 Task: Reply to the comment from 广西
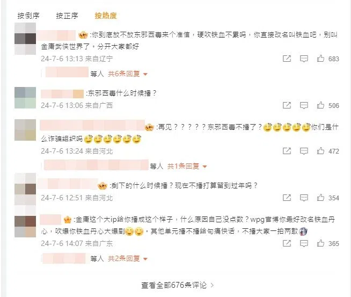304,105
